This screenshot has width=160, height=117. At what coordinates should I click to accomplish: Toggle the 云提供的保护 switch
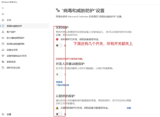[59, 114]
